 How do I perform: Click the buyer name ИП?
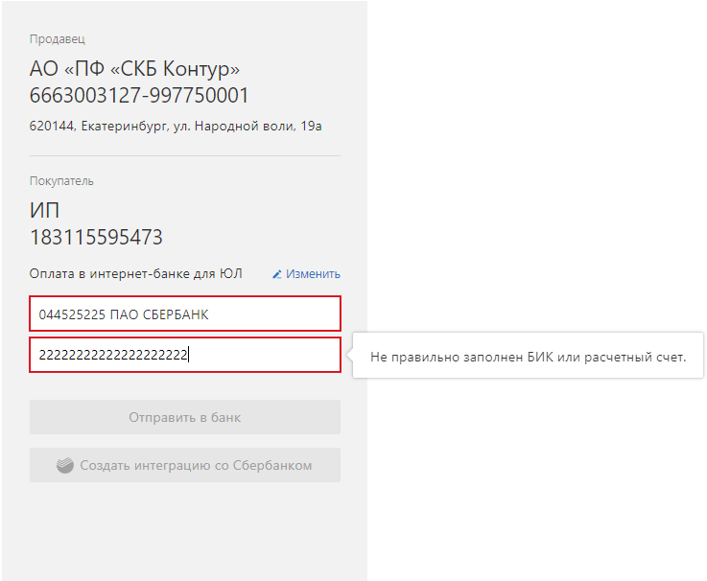coord(44,211)
